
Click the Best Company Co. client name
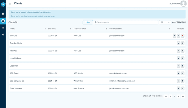tap(17, 81)
